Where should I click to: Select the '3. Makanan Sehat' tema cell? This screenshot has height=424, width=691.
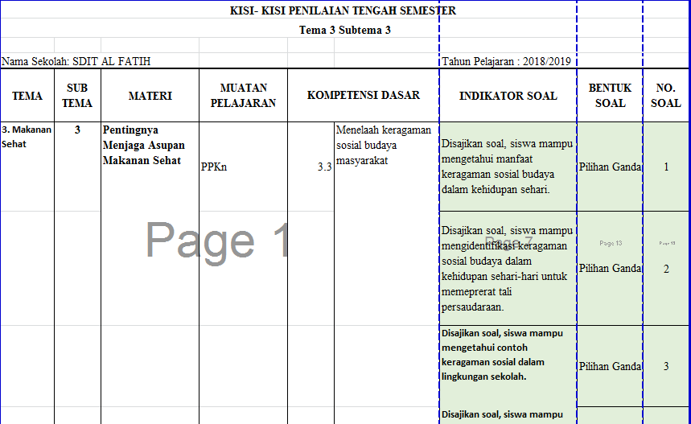(x=27, y=167)
